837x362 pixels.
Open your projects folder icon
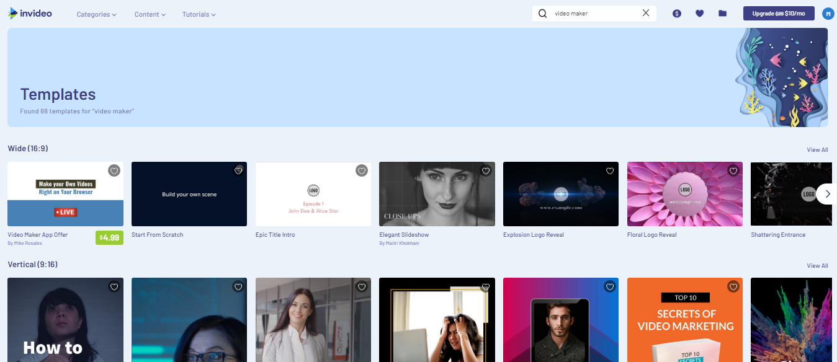coord(722,13)
